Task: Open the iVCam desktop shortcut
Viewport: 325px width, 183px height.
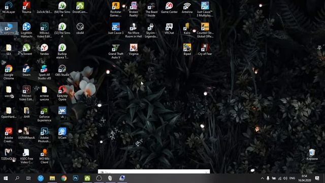Action: pos(62,133)
